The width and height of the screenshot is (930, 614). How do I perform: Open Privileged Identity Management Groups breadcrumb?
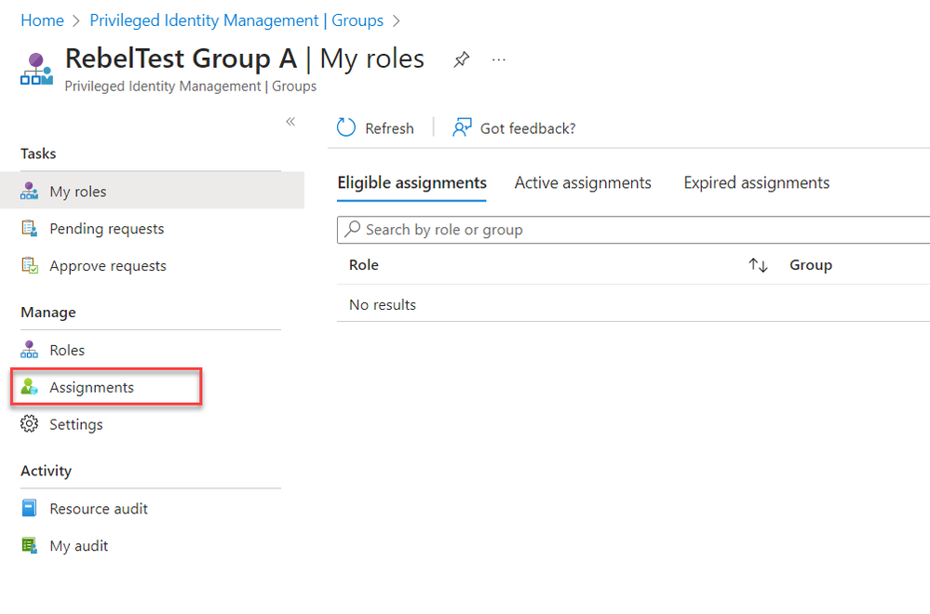click(236, 20)
